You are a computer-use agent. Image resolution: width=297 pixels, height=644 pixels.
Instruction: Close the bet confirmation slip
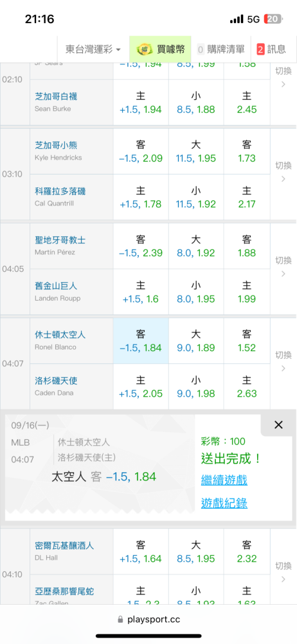click(278, 425)
